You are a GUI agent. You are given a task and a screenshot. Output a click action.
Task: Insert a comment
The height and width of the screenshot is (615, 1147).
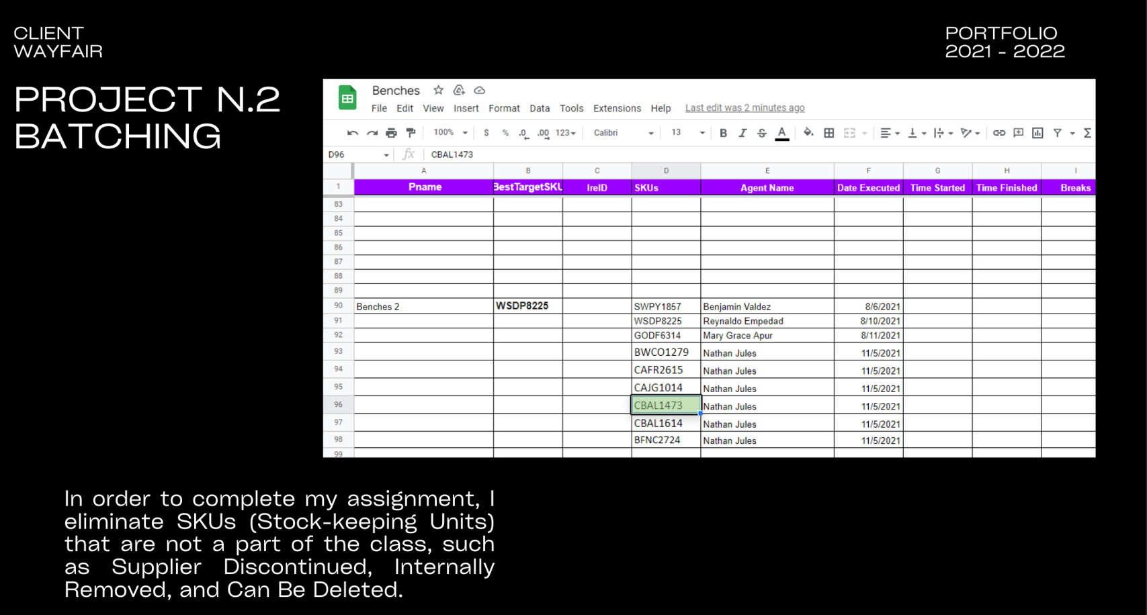[x=1019, y=133]
